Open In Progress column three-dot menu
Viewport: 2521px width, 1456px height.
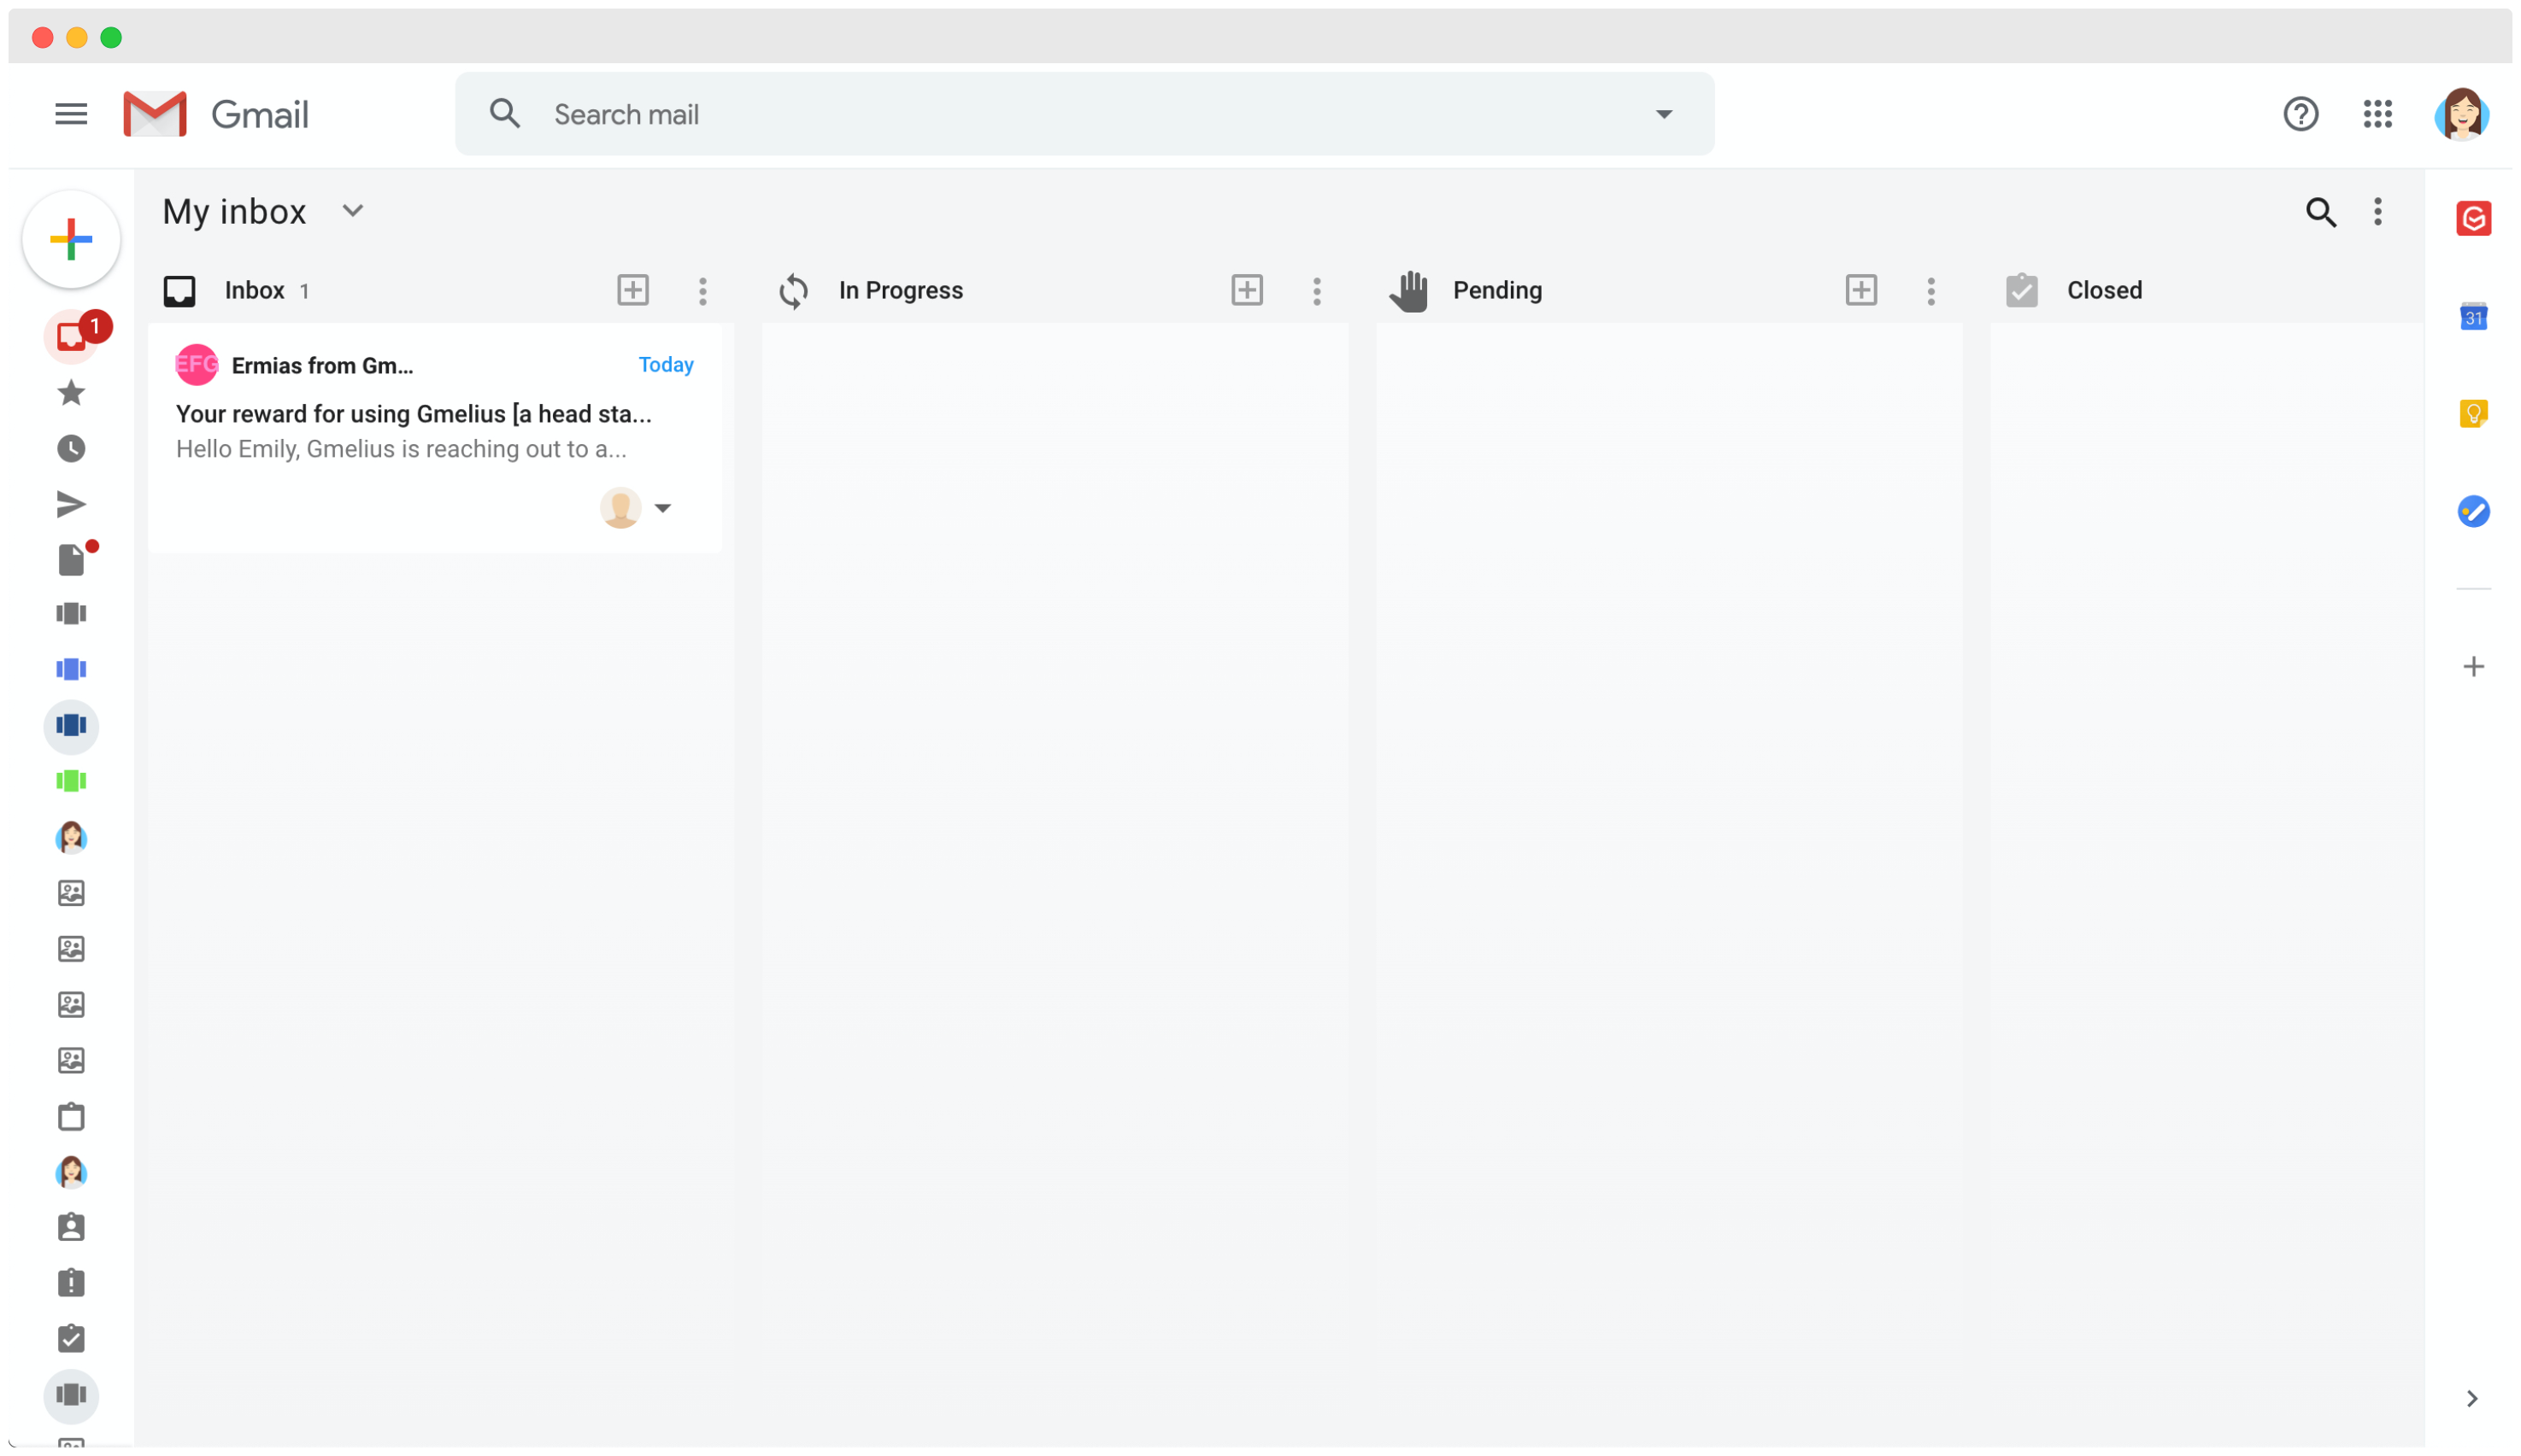tap(1317, 291)
